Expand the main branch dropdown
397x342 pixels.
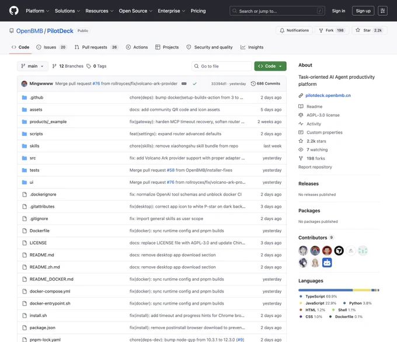coord(33,66)
